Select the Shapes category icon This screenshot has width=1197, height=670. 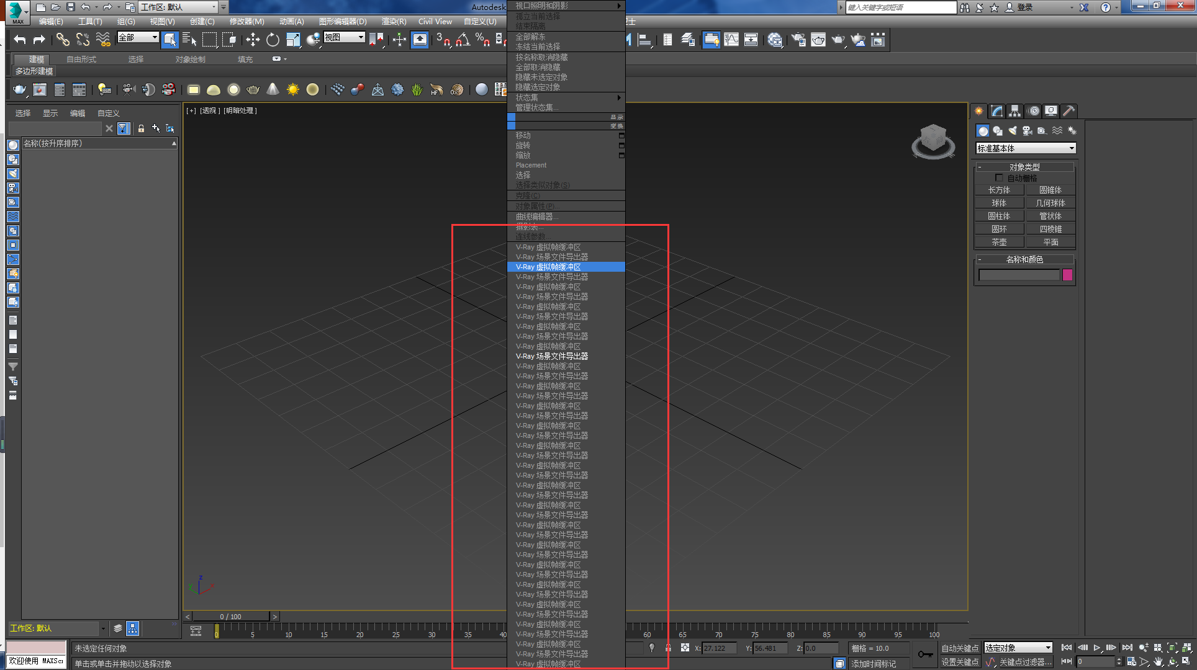pos(998,131)
